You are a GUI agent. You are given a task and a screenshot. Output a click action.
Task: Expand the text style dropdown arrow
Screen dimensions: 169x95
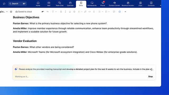[x=56, y=12]
